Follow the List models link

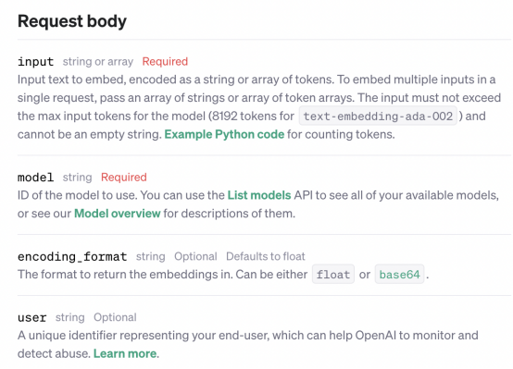click(x=259, y=195)
